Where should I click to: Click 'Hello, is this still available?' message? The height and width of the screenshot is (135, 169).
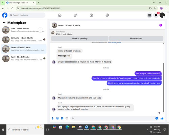tap(70, 51)
